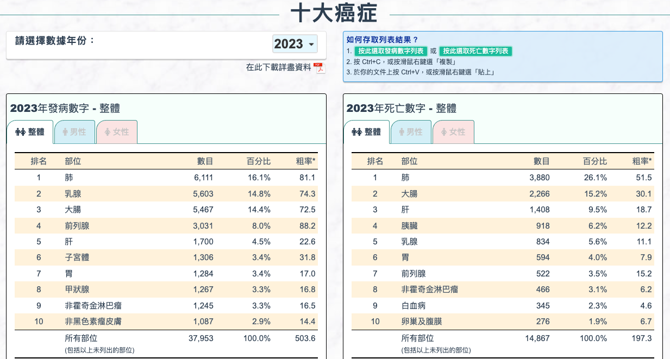Click the female figure icon on 女性 tab
This screenshot has width=670, height=359.
109,132
